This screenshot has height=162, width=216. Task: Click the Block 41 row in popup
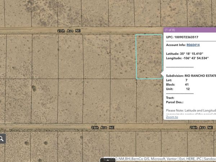(177, 85)
